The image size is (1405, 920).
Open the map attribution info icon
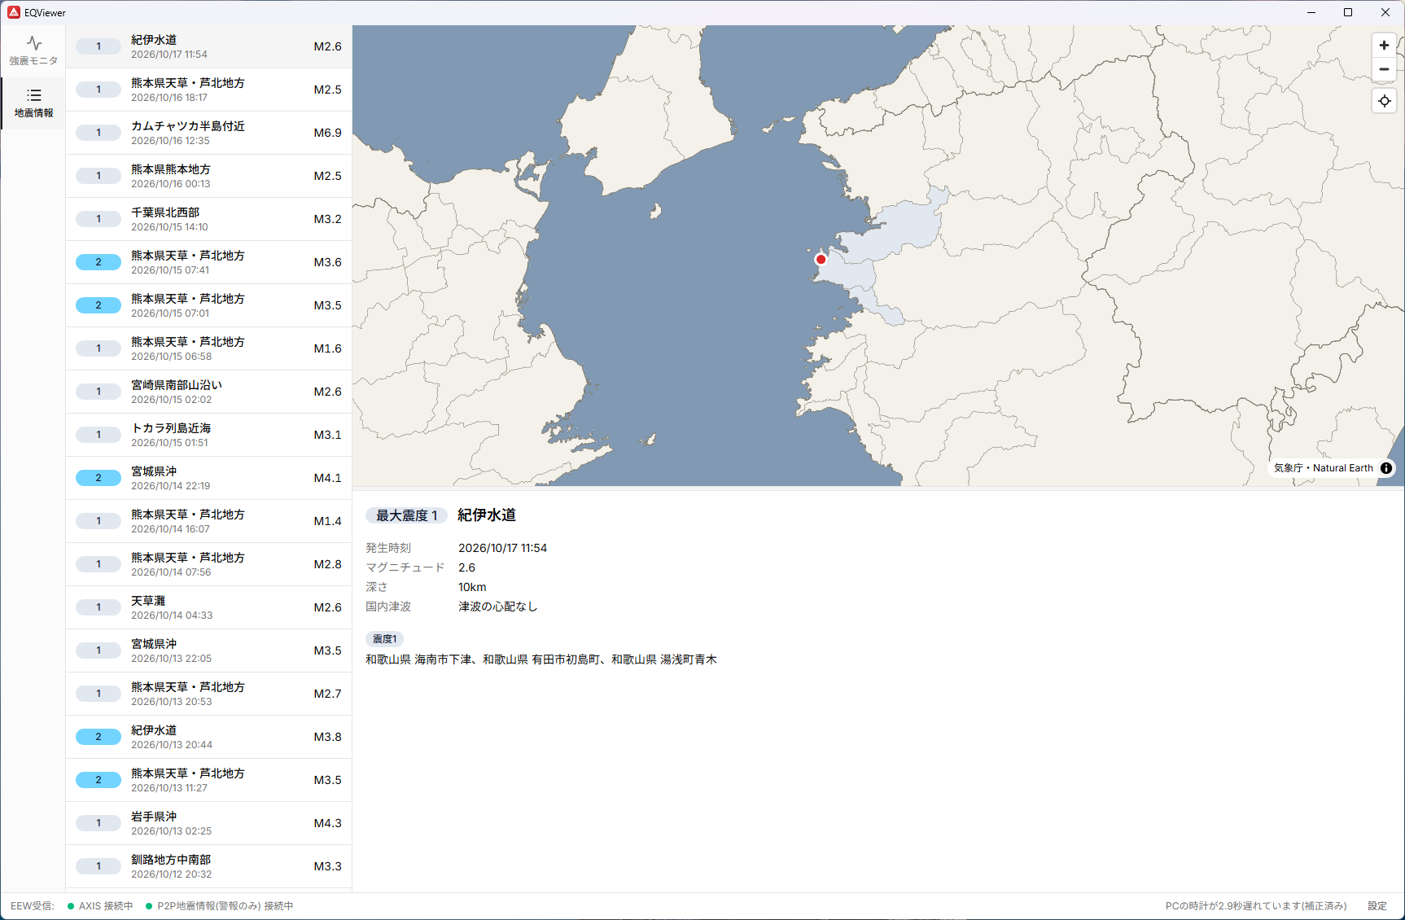(x=1386, y=468)
